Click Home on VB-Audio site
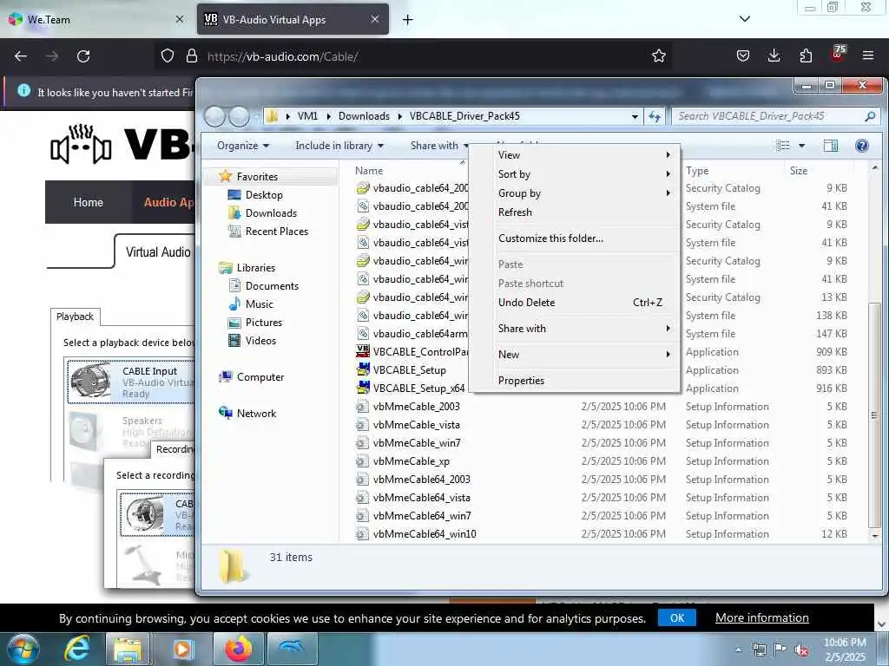Image resolution: width=889 pixels, height=666 pixels. click(x=88, y=202)
